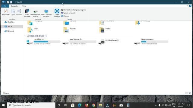Viewport: 193px width, 108px height.
Task: Open Map network drive dropdown arrow
Action: tap(37, 16)
